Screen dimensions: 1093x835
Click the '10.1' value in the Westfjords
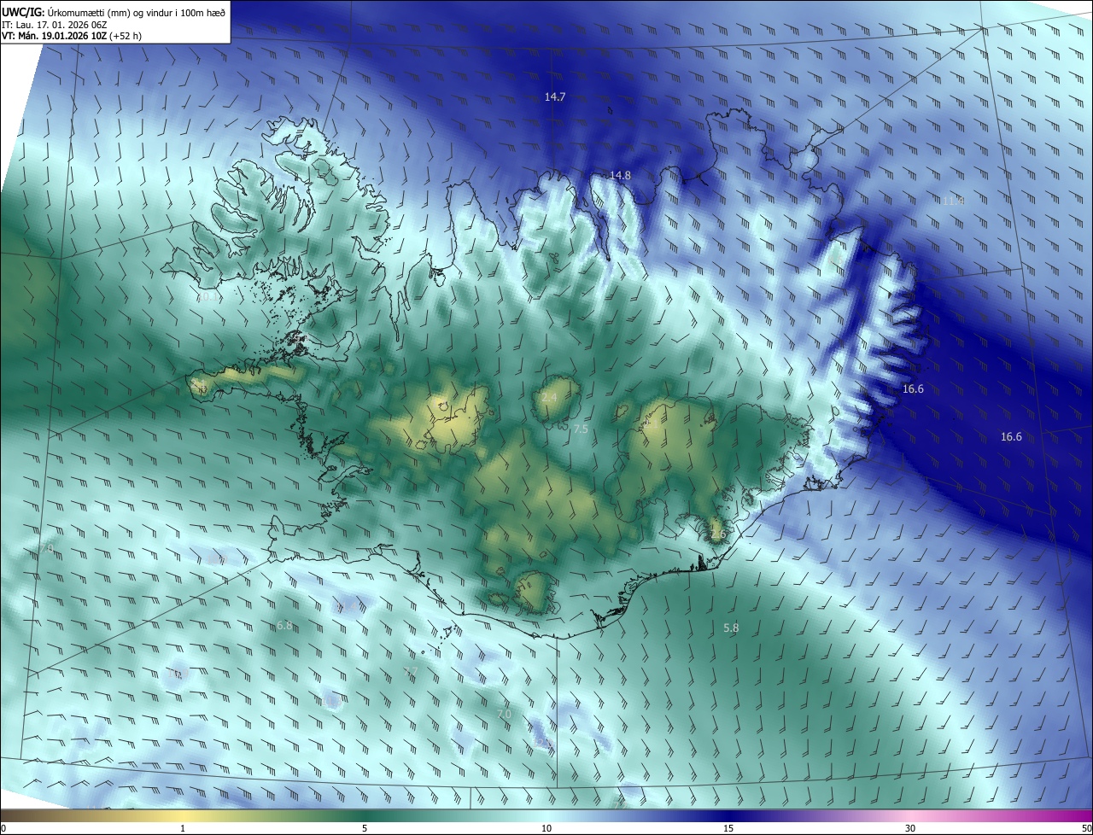tap(208, 297)
